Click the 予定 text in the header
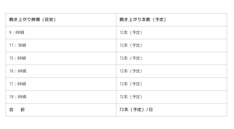The height and width of the screenshot is (129, 234). 159,20
